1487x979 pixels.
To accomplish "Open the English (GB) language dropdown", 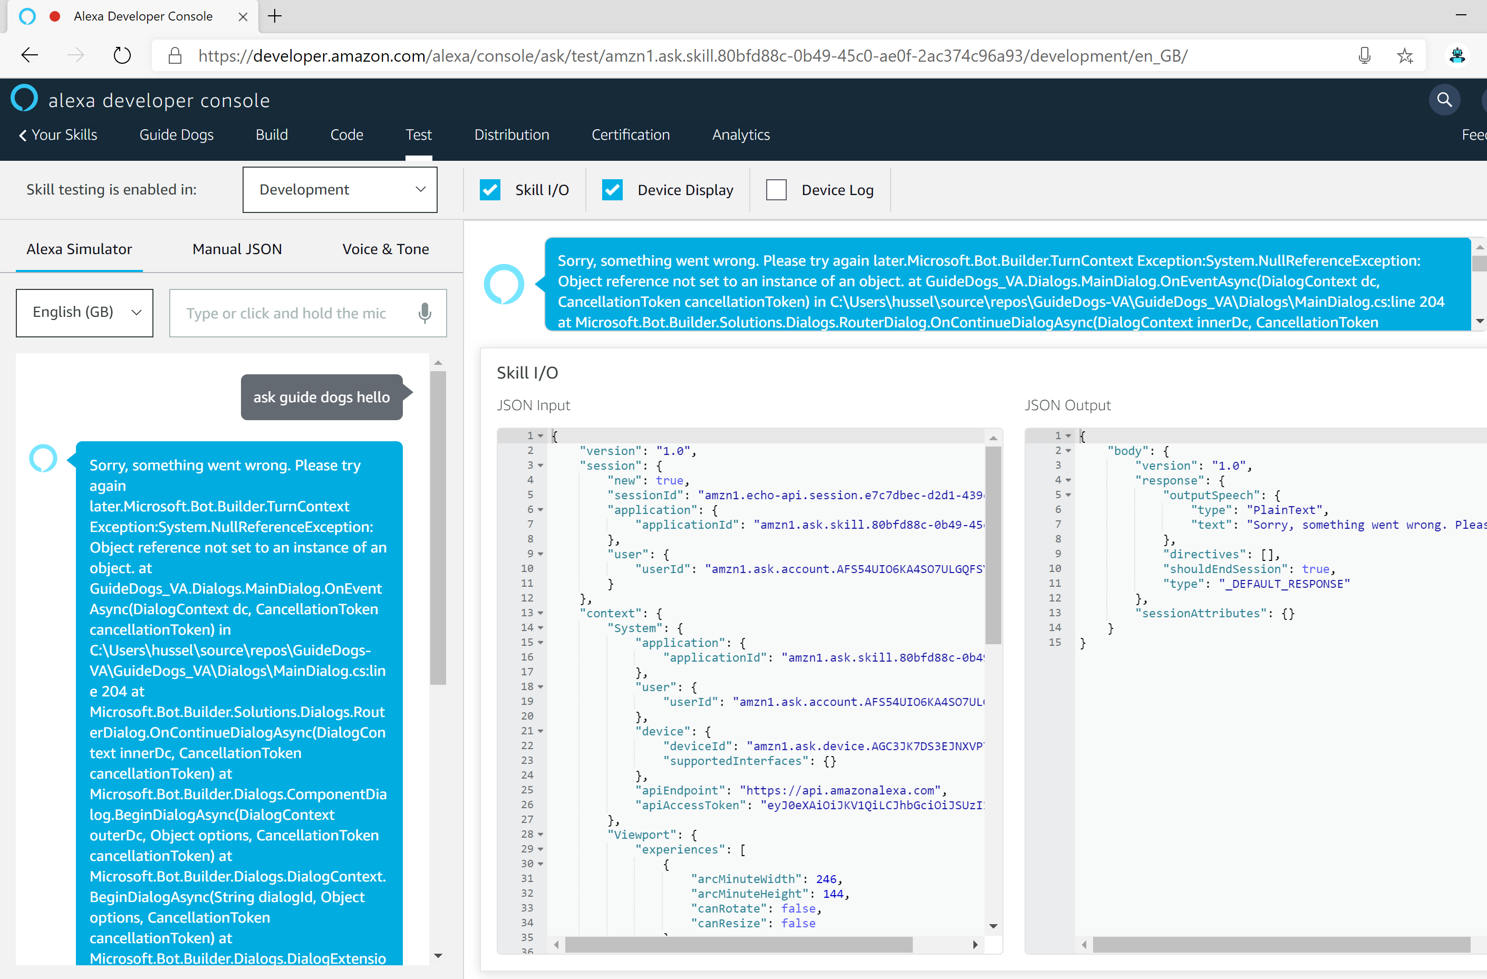I will 84,313.
